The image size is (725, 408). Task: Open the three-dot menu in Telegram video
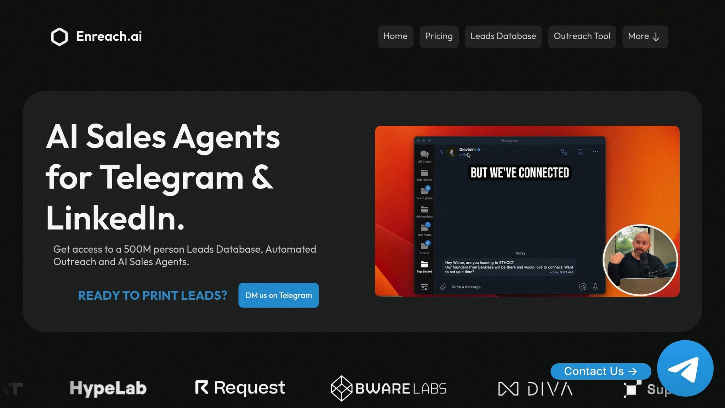(x=595, y=152)
